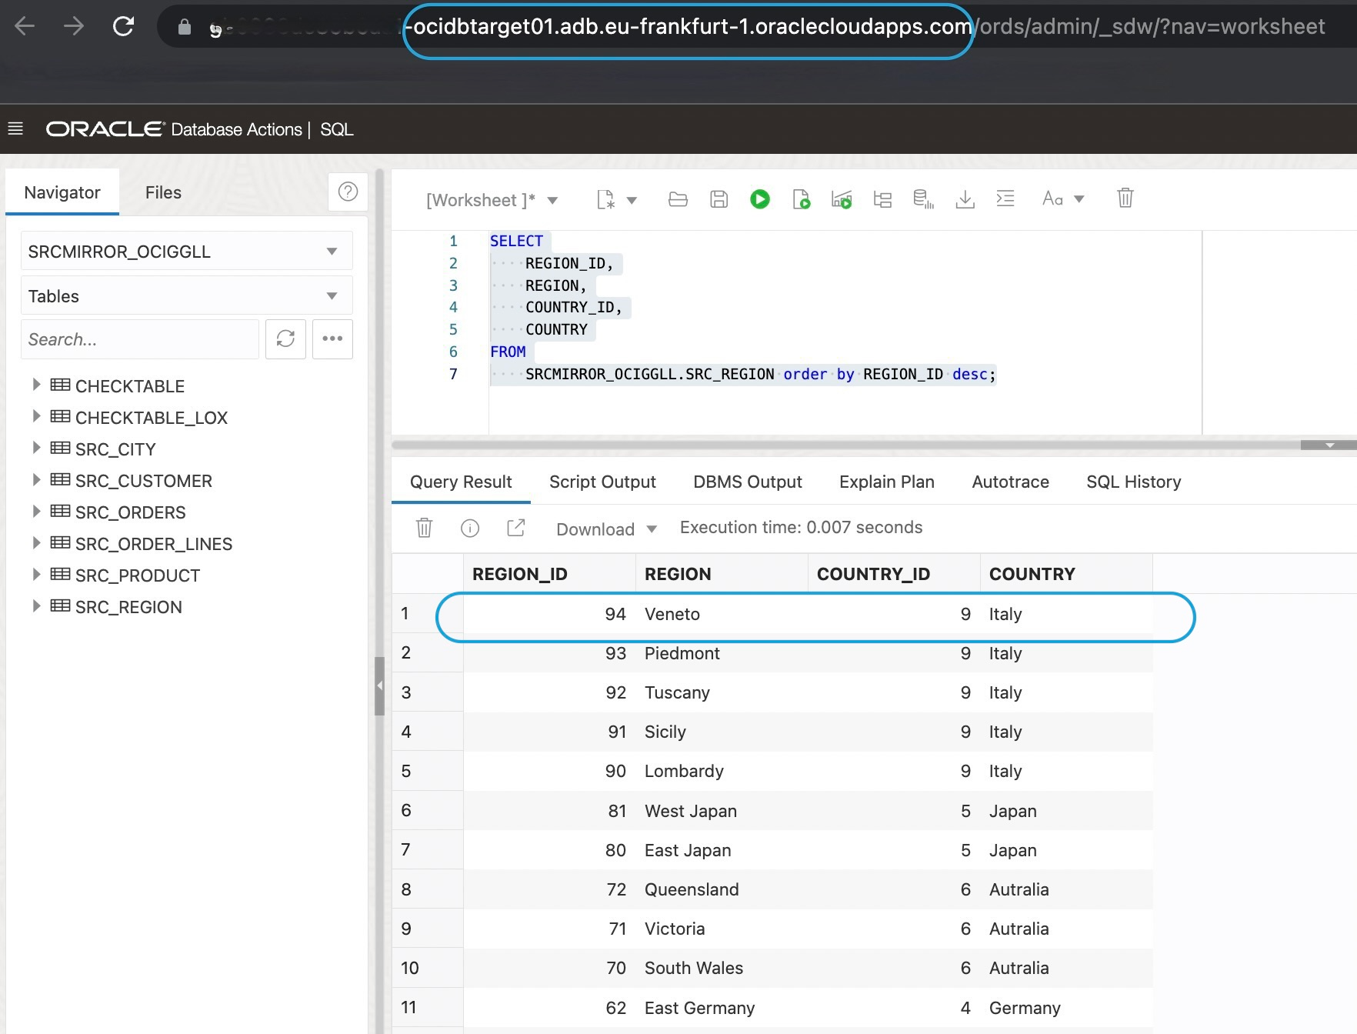This screenshot has width=1357, height=1034.
Task: Delete query result with trash icon
Action: (424, 528)
